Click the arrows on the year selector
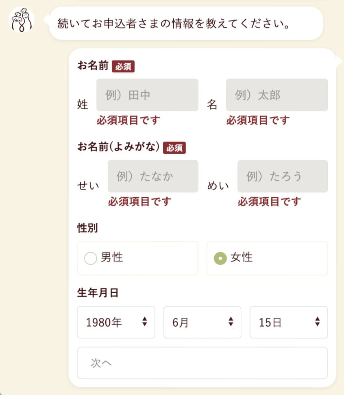 pos(144,322)
